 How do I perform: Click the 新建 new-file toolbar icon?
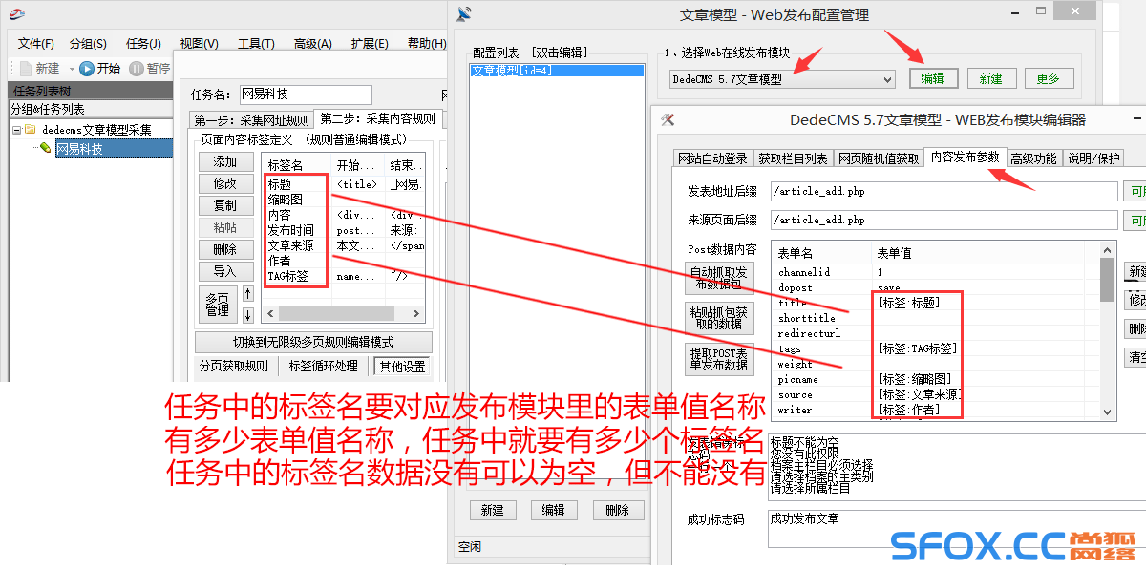click(26, 68)
